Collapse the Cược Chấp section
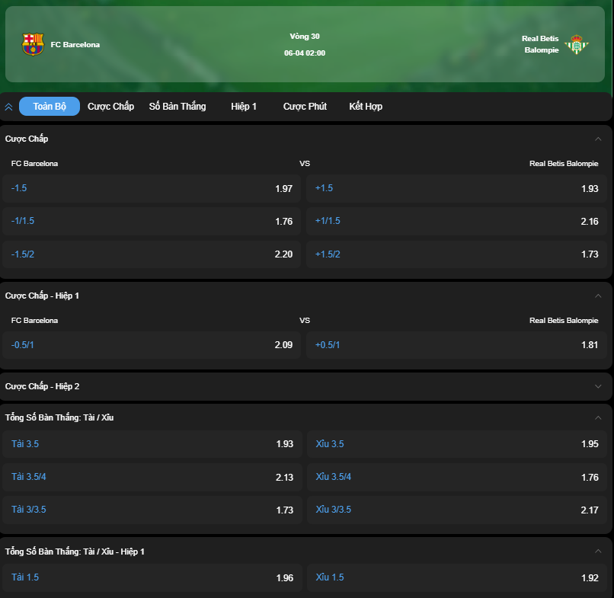Image resolution: width=614 pixels, height=598 pixels. [598, 139]
